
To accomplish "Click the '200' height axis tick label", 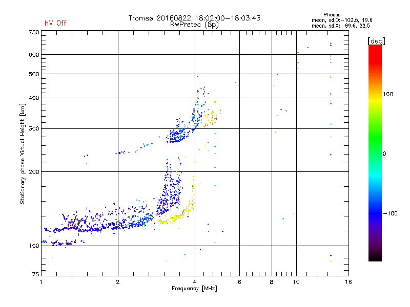I will (x=34, y=172).
